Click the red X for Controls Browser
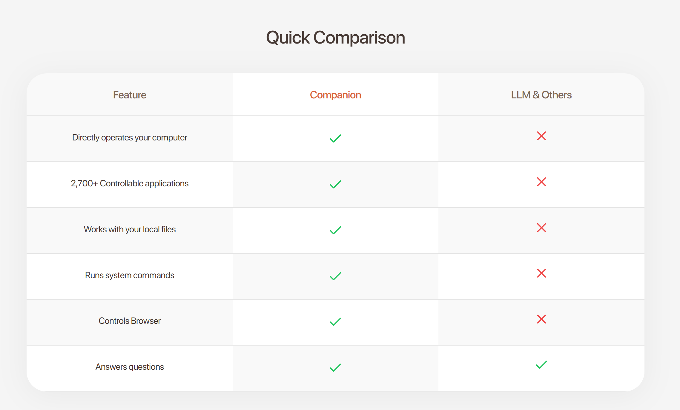Screen dimensions: 680x410 pos(541,319)
